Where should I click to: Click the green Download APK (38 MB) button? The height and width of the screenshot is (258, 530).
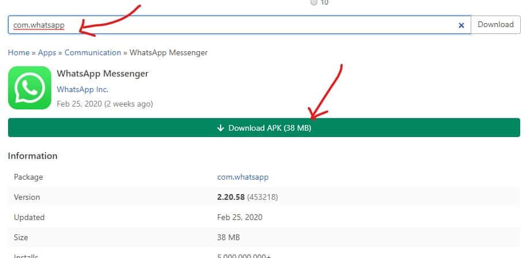coord(264,128)
